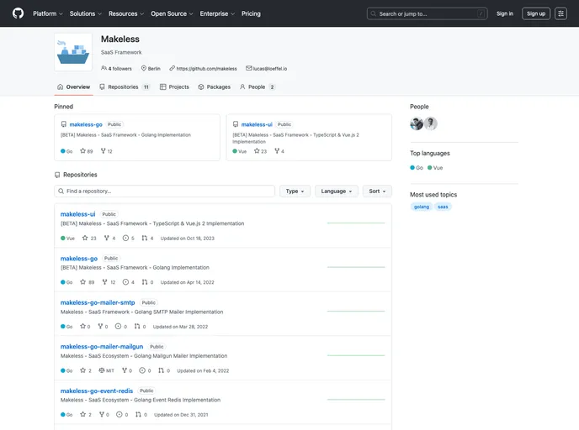Click star icon in makeless-go repository row
This screenshot has width=579, height=430.
(x=82, y=282)
